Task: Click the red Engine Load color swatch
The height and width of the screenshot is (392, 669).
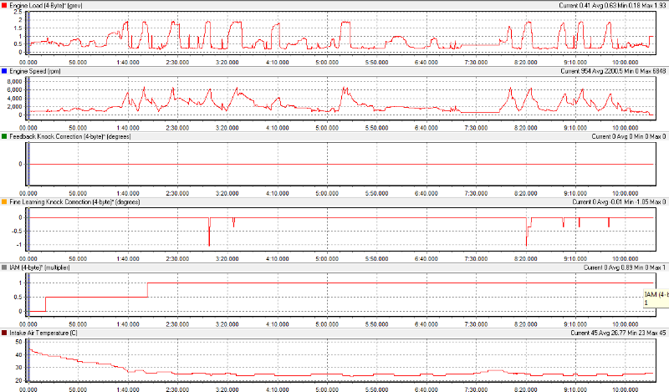Action: tap(7, 6)
